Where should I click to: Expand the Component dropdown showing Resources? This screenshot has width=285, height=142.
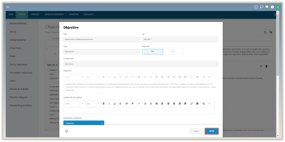(141, 64)
